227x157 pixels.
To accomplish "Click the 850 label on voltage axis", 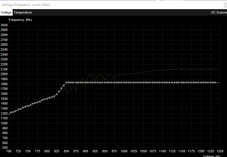I will click(66, 151).
